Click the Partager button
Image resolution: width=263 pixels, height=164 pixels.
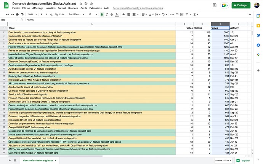[241, 5]
